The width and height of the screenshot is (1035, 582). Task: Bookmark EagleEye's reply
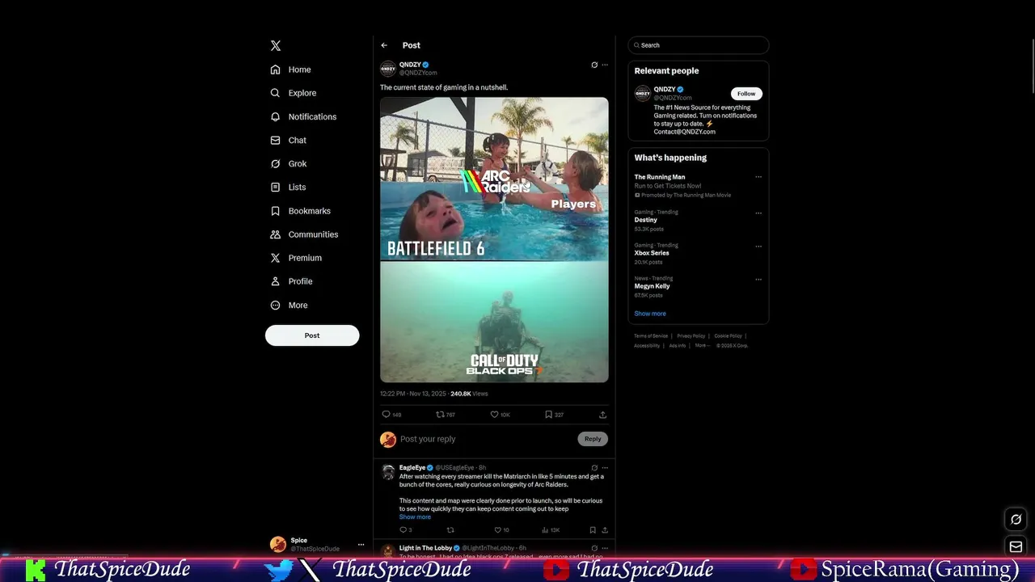[x=593, y=530]
